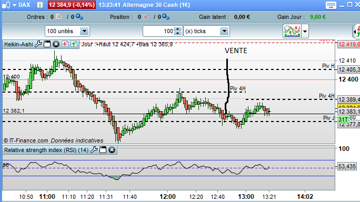
Task: Open the (x) ticks dropdown
Action: tap(224, 31)
